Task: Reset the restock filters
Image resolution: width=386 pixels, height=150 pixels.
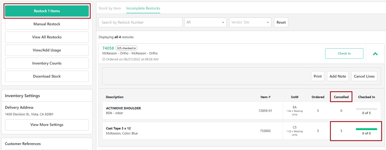Action: click(x=281, y=22)
